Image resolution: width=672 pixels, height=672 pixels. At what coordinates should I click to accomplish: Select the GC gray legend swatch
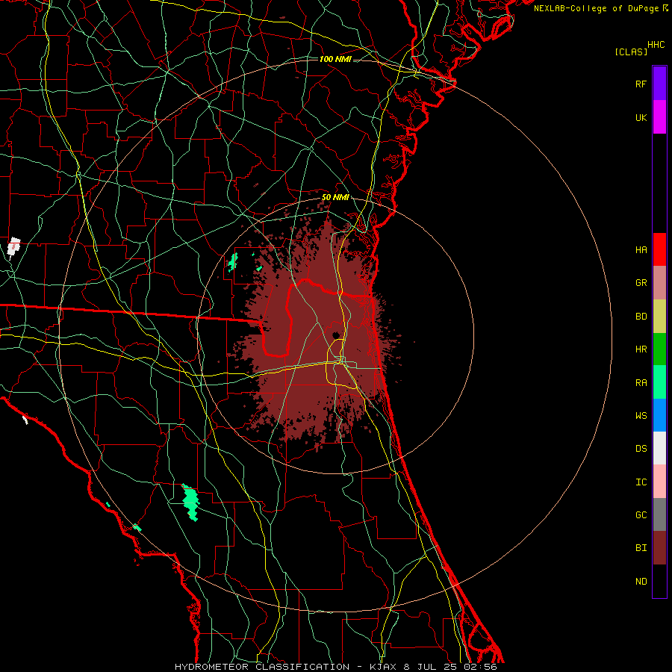659,514
